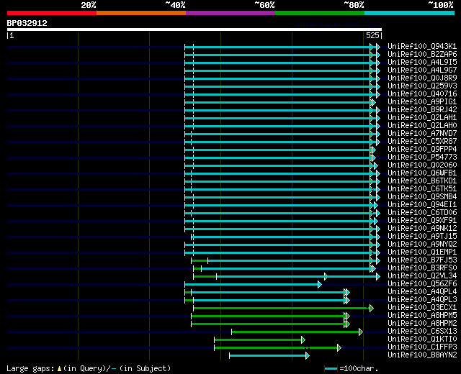Select the UniRef100_Q94EI1 label
This screenshot has width=461, height=374.
point(422,205)
